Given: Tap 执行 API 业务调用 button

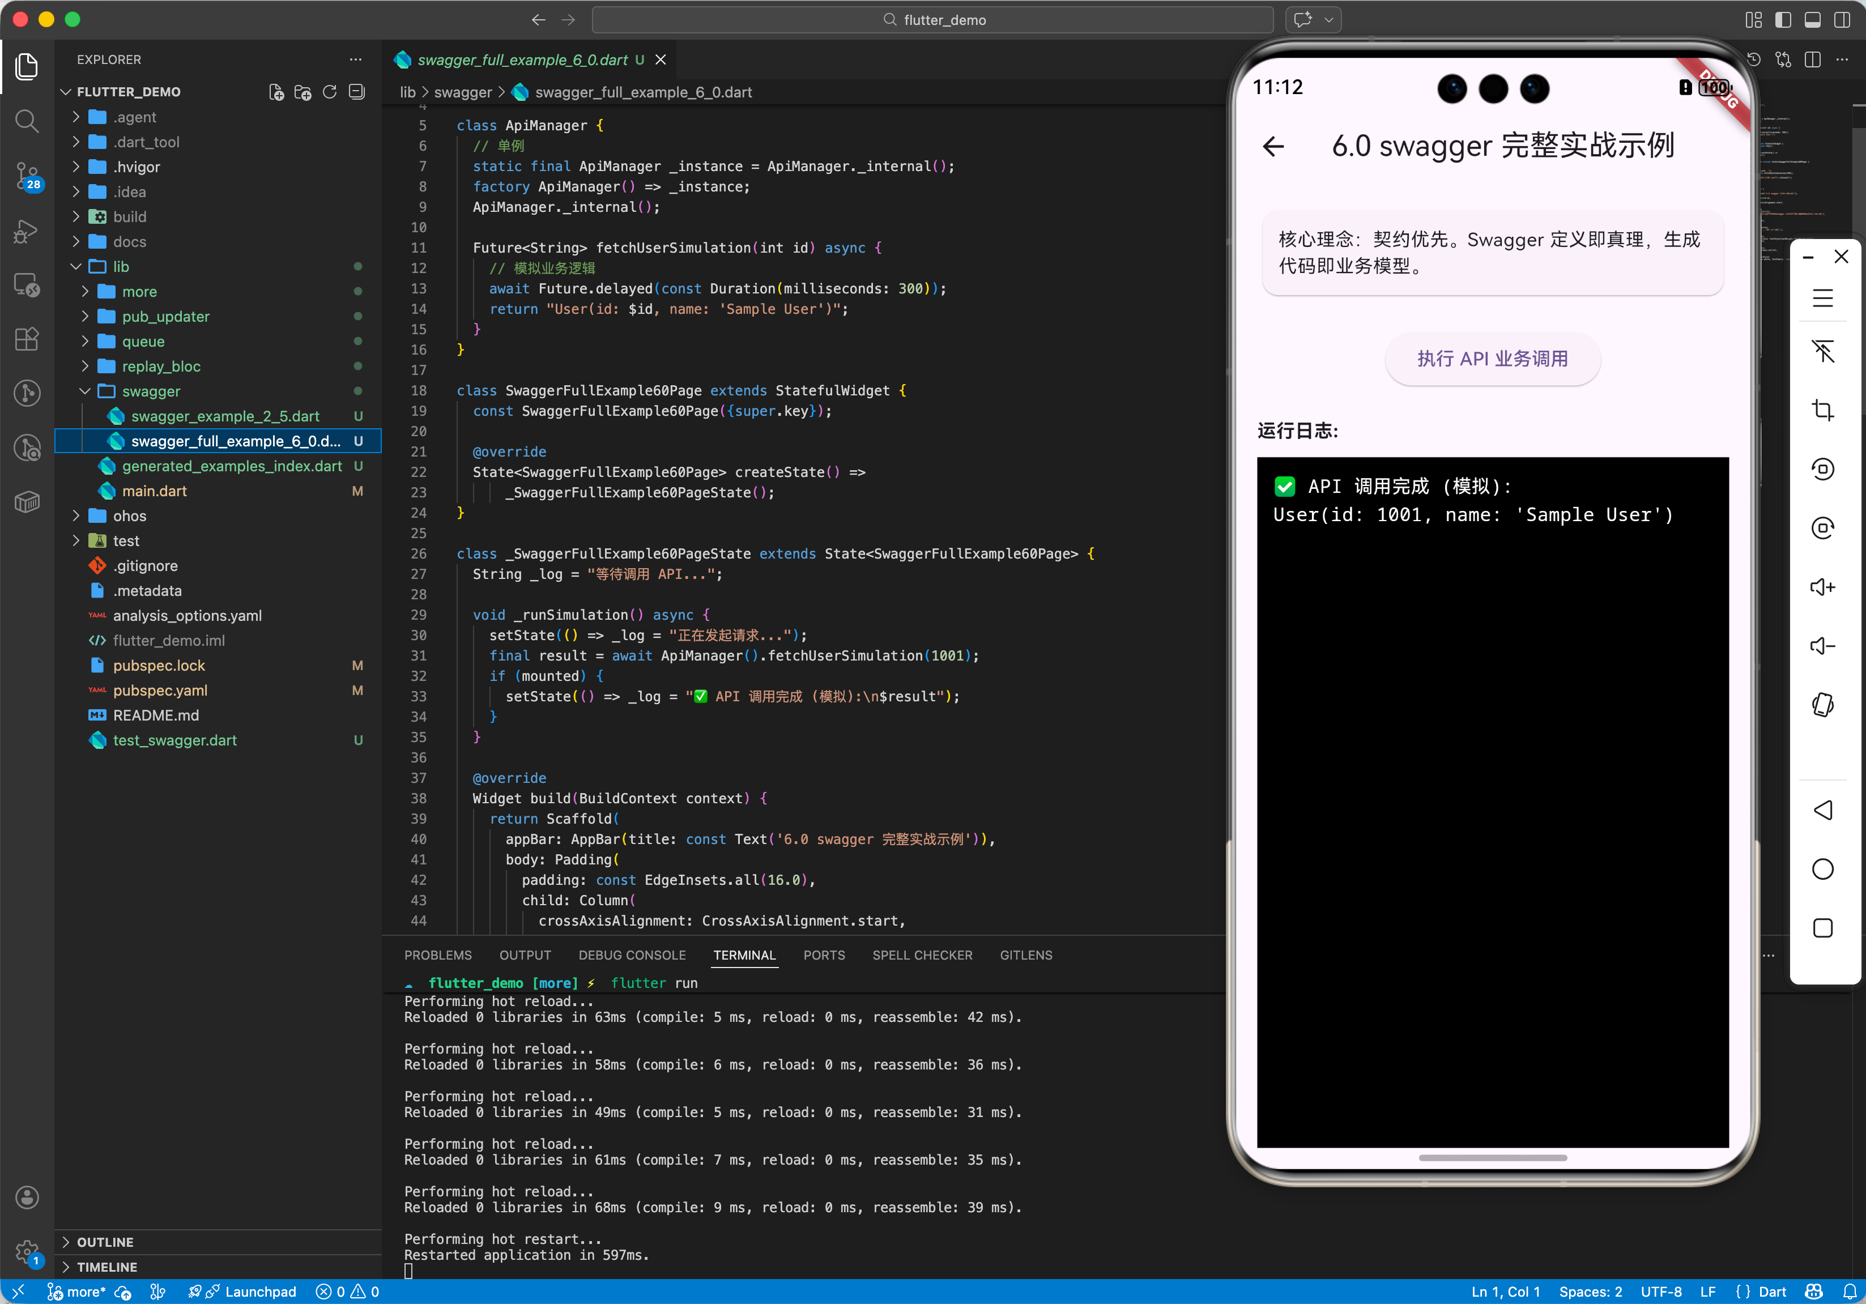Looking at the screenshot, I should pos(1492,359).
